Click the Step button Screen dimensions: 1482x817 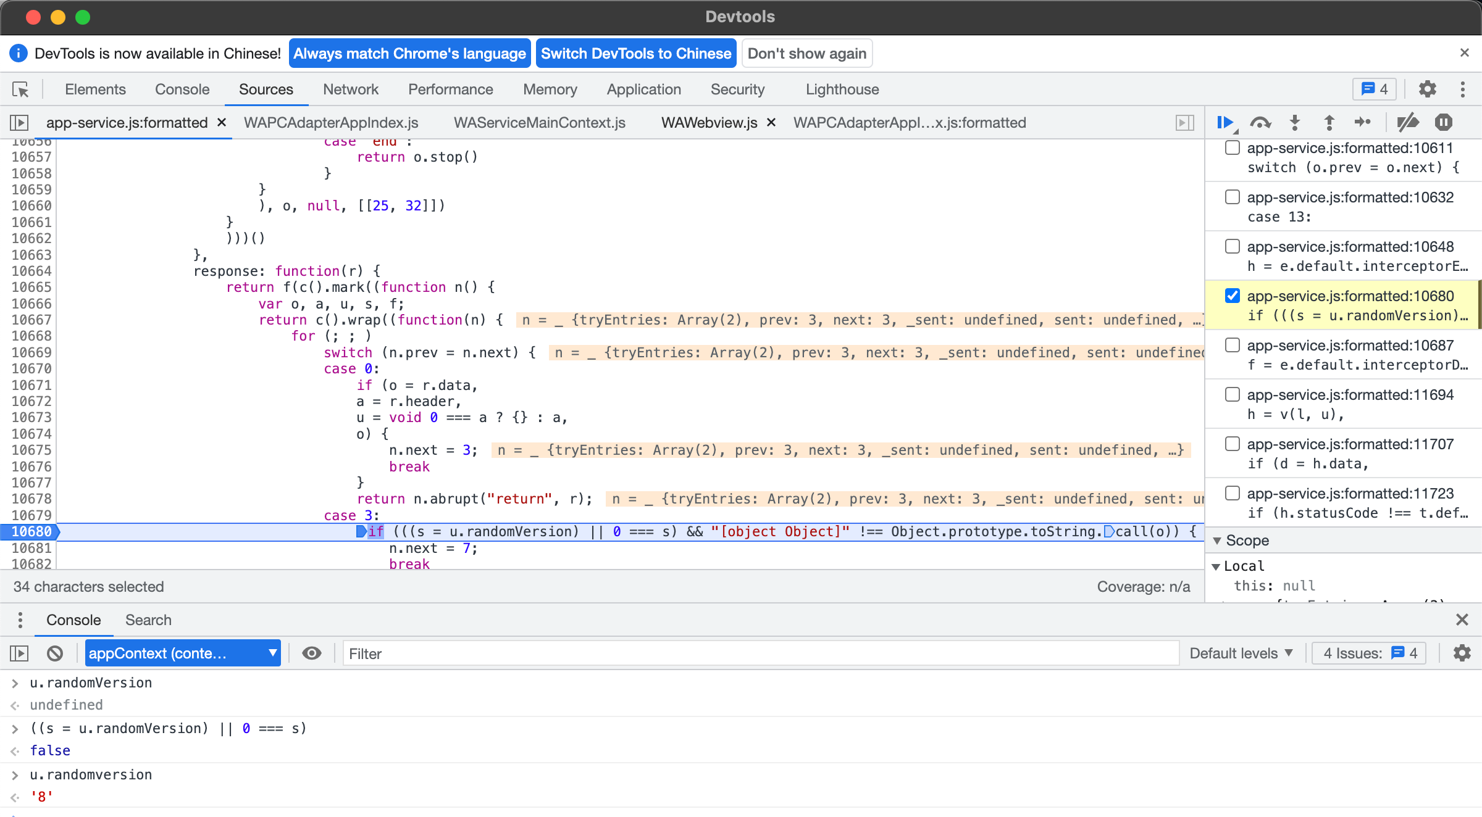(1363, 123)
